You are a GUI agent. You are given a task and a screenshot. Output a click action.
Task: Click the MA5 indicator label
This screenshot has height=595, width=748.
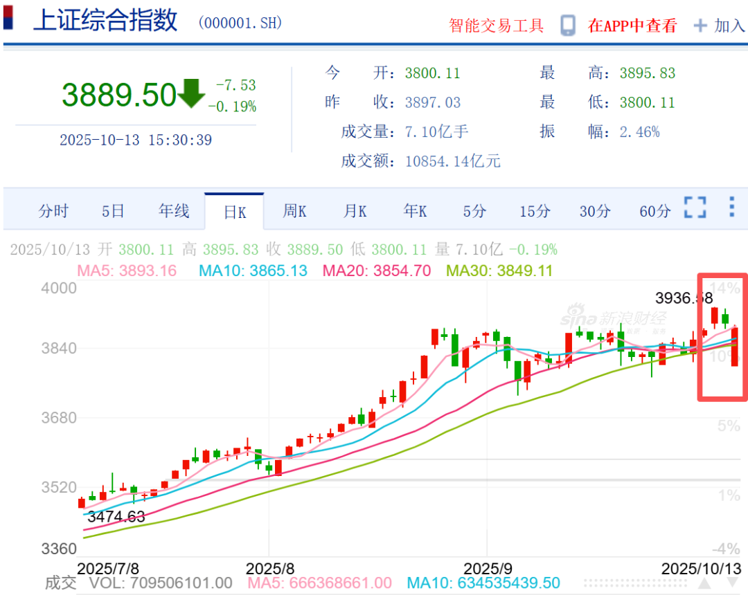(x=127, y=271)
